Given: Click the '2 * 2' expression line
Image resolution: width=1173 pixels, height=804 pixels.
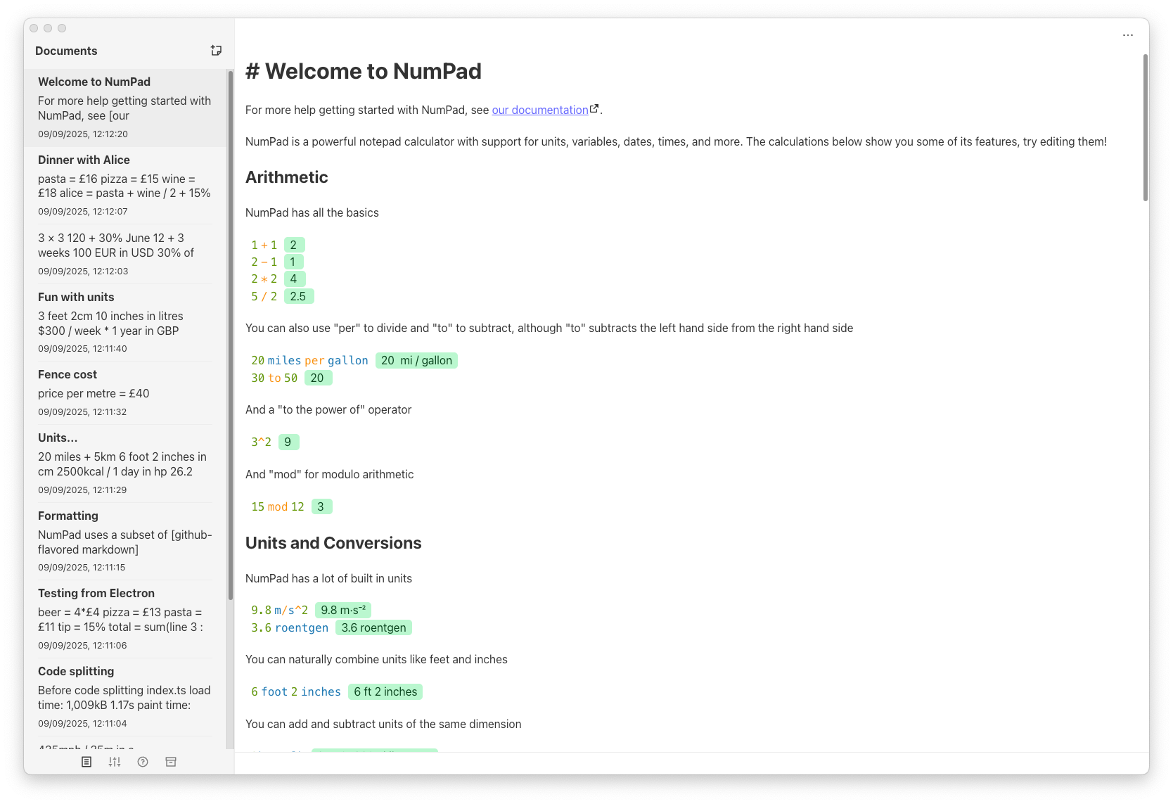Looking at the screenshot, I should pos(264,279).
